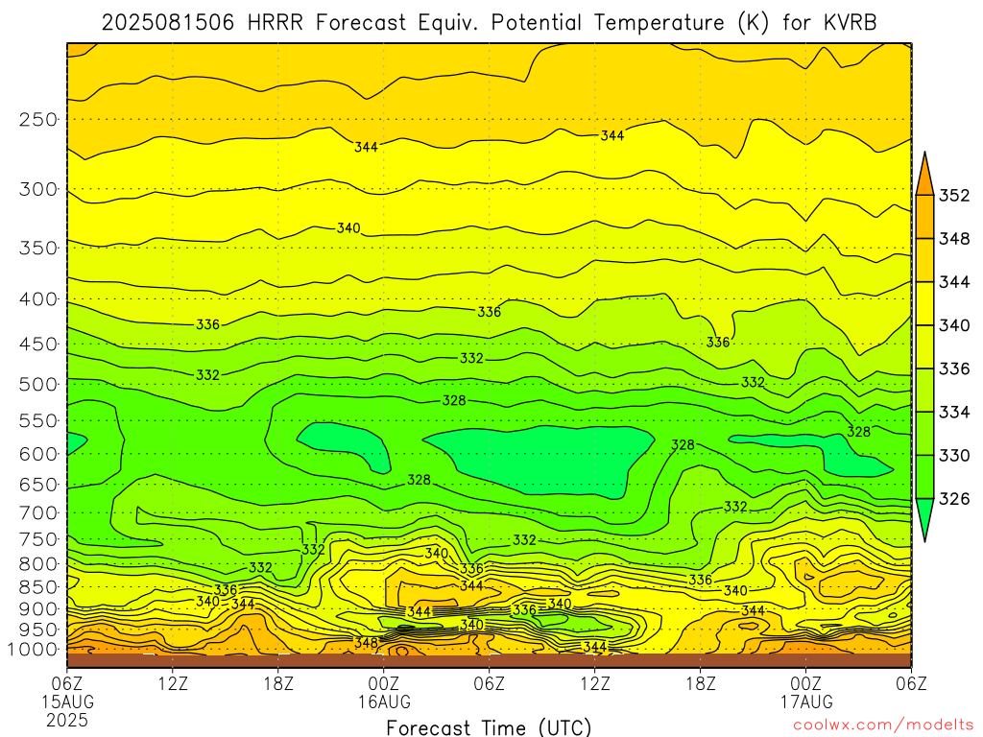Pick the colorbar swatch between 348 and 352

click(924, 217)
